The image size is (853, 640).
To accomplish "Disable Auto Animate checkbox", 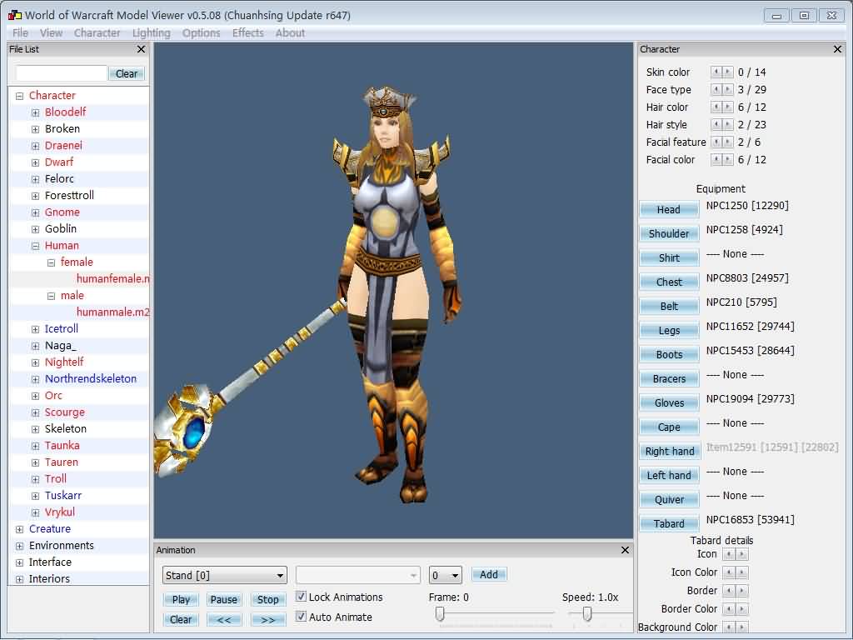I will point(302,617).
